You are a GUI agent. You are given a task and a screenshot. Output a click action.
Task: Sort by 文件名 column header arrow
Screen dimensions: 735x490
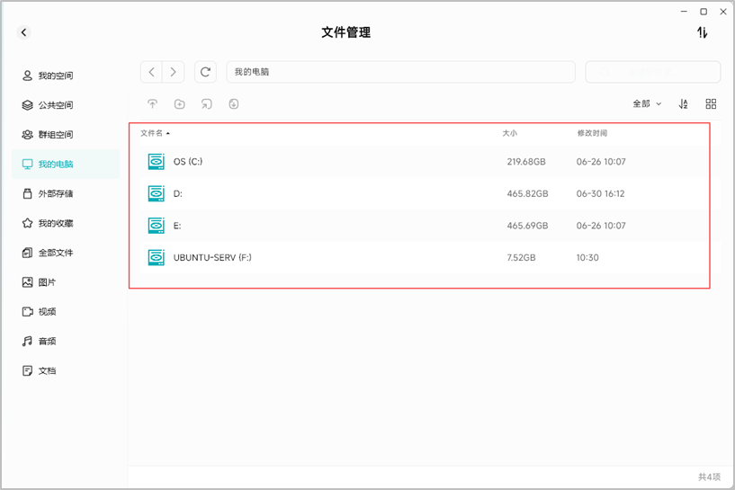[x=168, y=133]
